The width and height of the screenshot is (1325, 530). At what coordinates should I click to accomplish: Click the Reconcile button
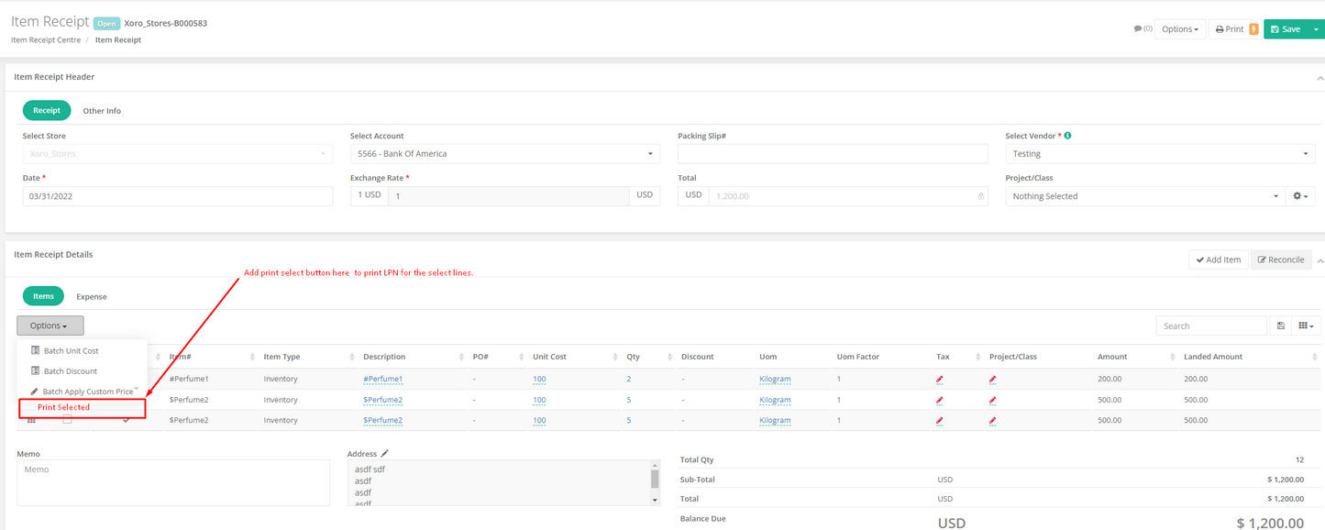click(x=1280, y=259)
